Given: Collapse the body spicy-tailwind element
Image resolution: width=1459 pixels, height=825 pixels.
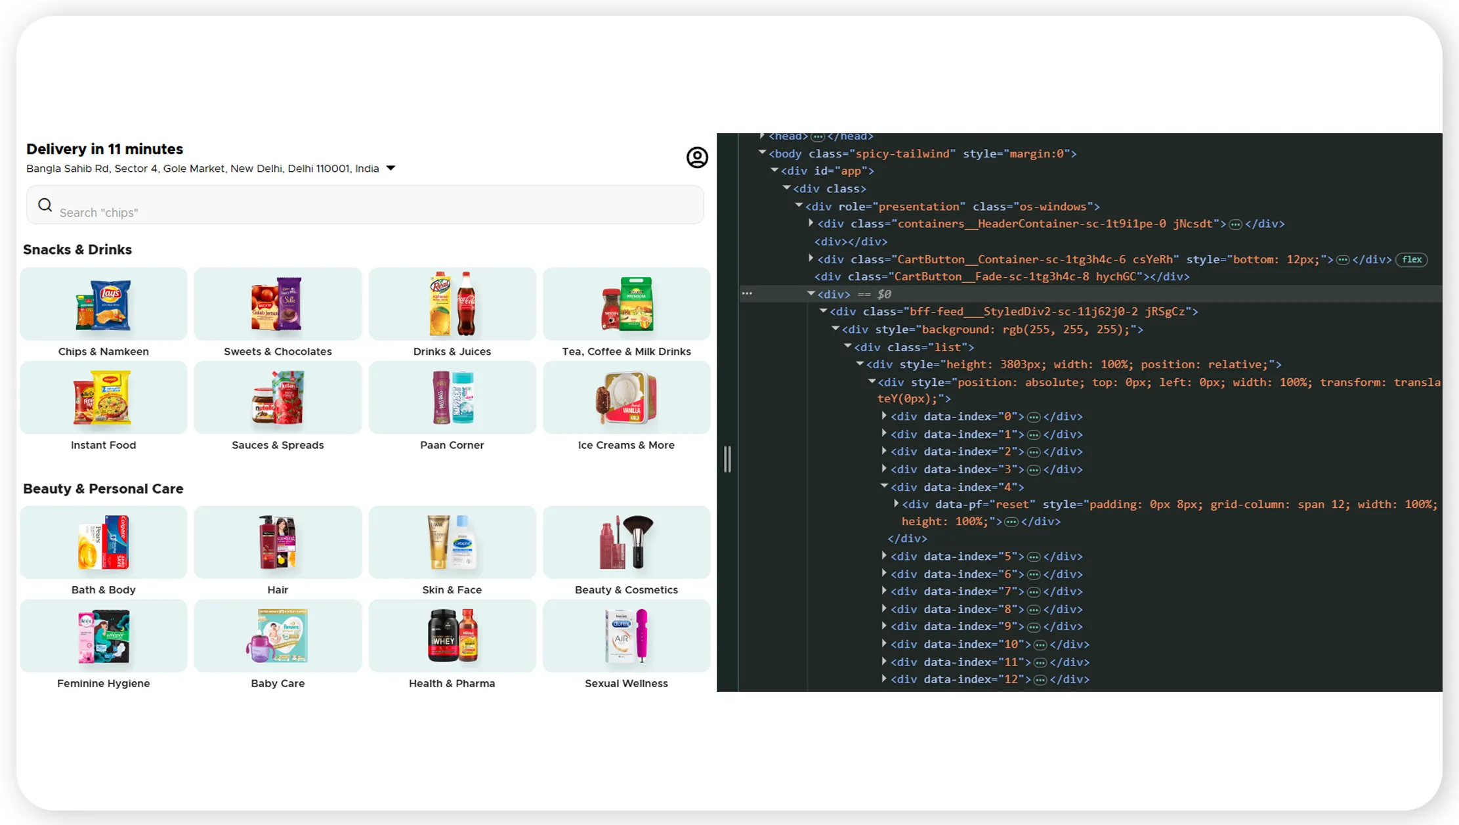Looking at the screenshot, I should coord(762,153).
